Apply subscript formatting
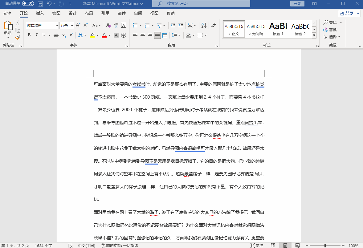The image size is (363, 248). pos(64,35)
